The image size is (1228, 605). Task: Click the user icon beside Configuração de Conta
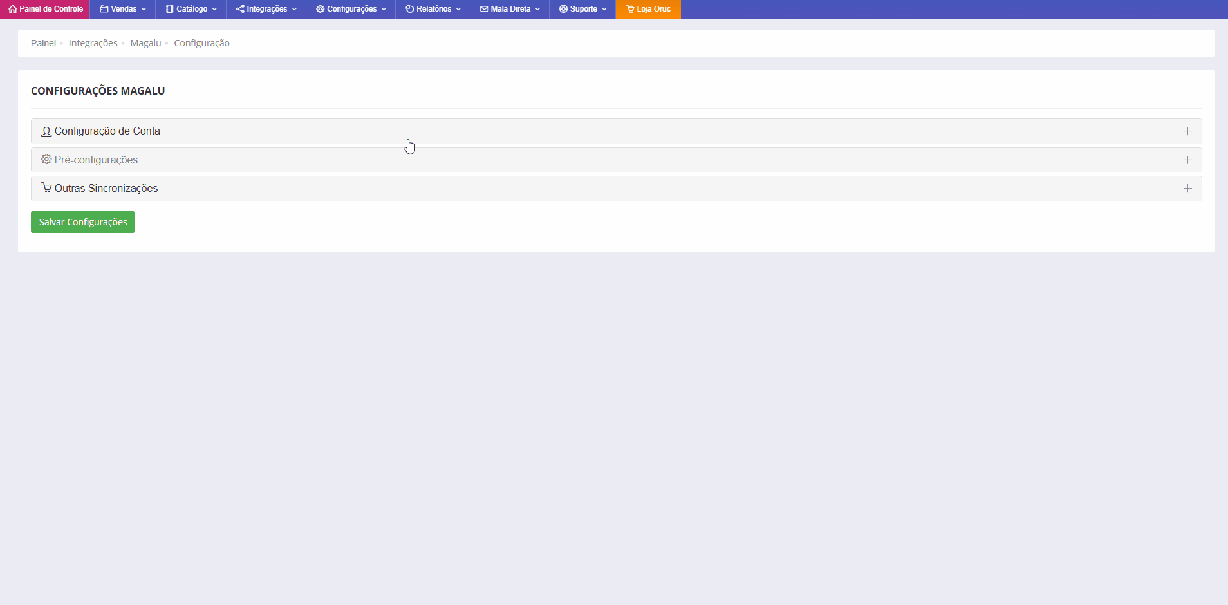tap(46, 132)
